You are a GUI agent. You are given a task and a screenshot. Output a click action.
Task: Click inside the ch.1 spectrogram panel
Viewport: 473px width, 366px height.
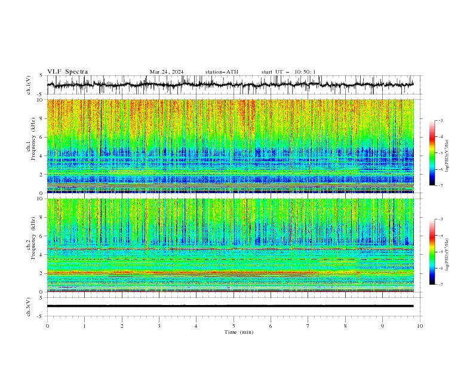[x=230, y=146]
